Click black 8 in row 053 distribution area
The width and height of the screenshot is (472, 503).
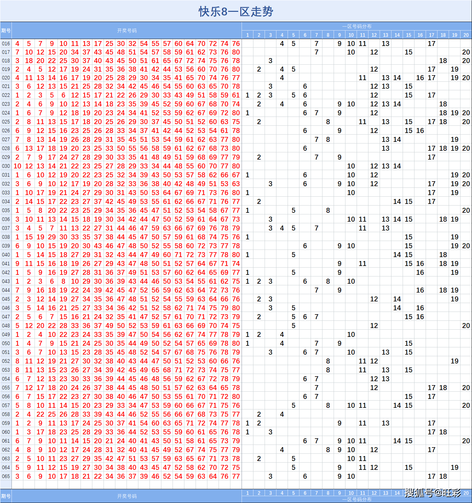tap(328, 370)
